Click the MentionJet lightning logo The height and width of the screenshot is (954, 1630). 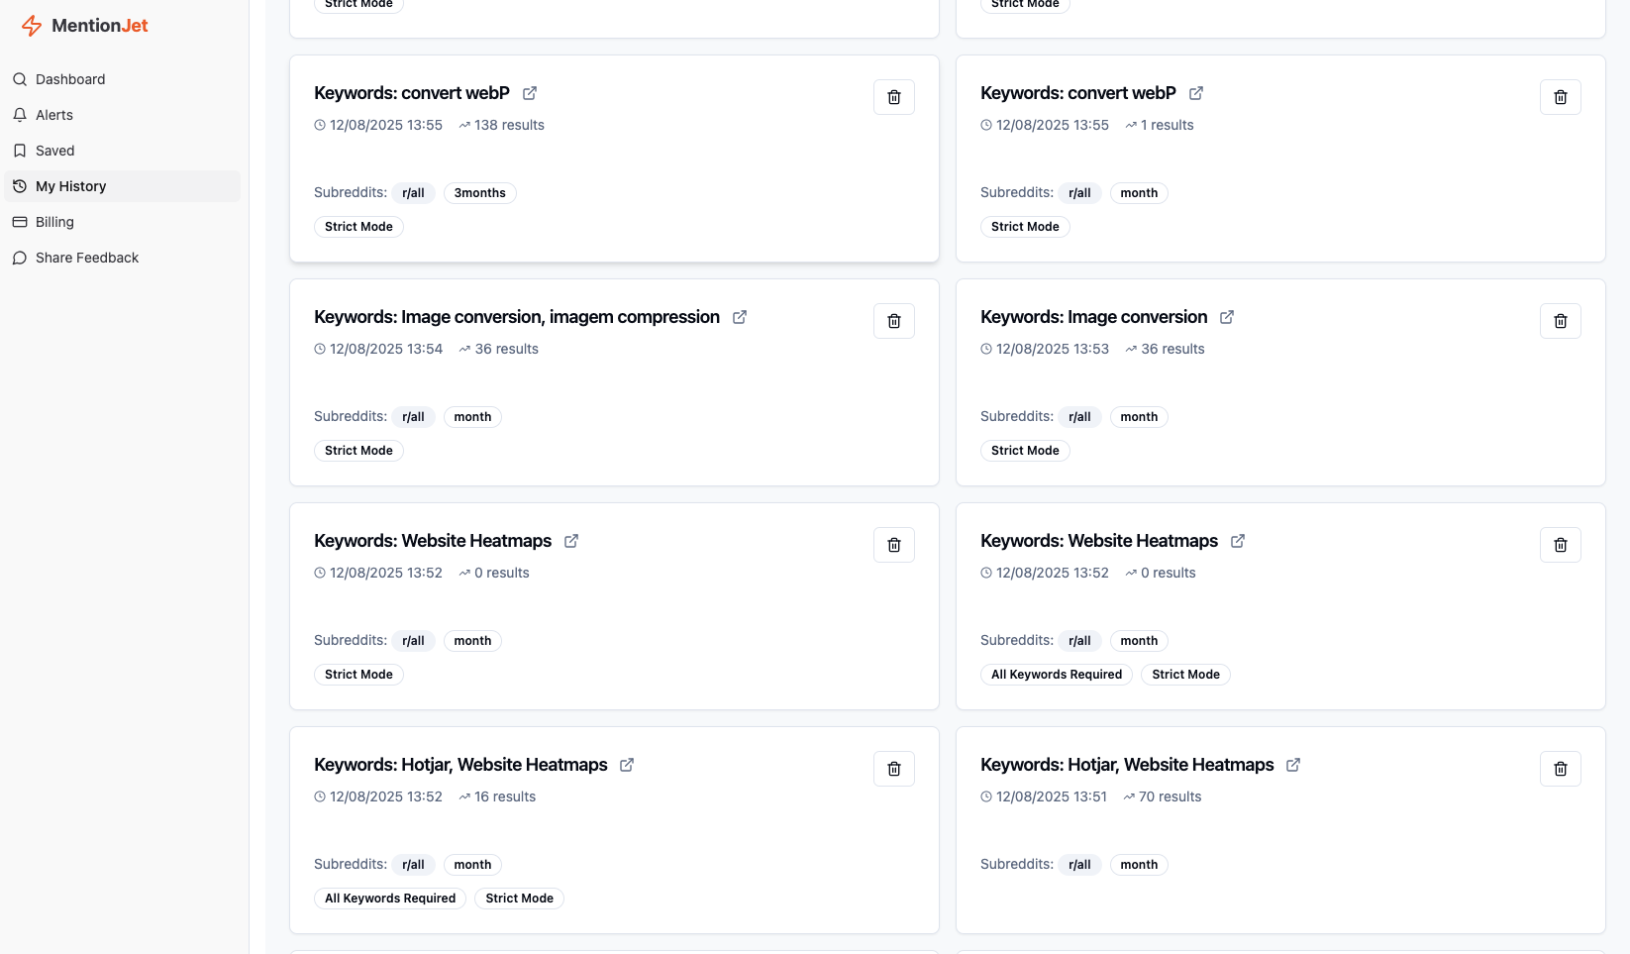point(32,26)
